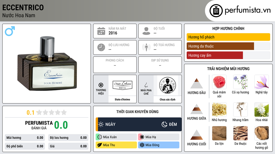
Task: Click the Eccentrico Pour Homme bottle image
Action: [x=47, y=64]
